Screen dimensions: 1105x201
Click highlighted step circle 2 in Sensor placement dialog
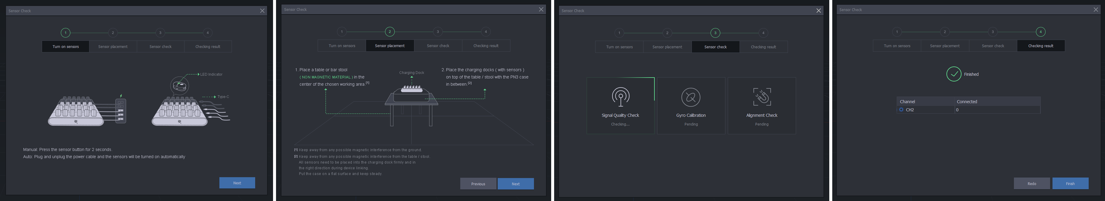point(390,32)
